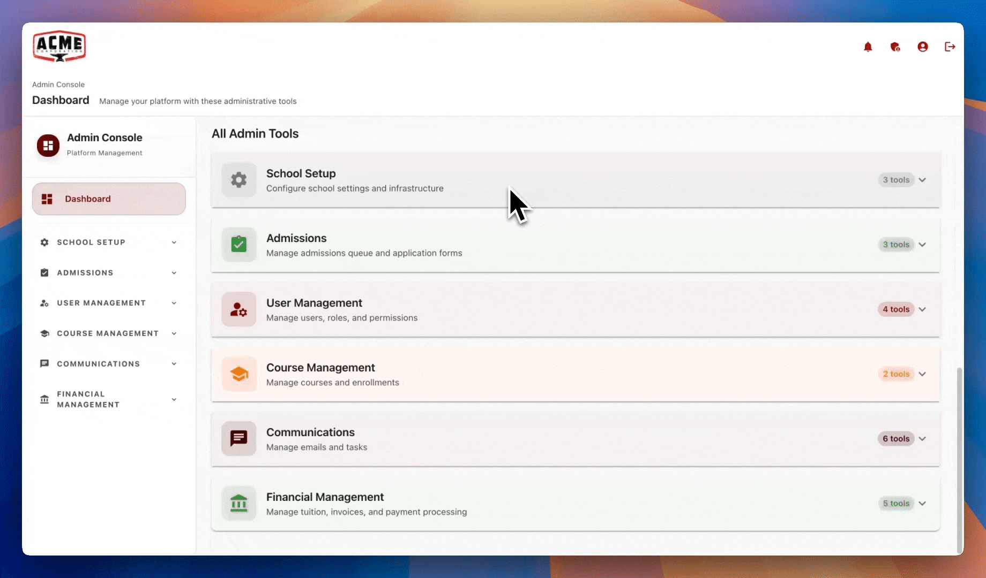Expand School Setup chevron in sidebar
This screenshot has height=578, width=986.
[x=174, y=242]
